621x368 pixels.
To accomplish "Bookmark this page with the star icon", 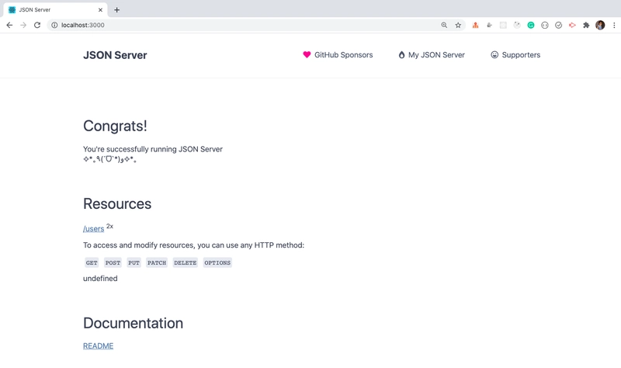I will coord(458,25).
